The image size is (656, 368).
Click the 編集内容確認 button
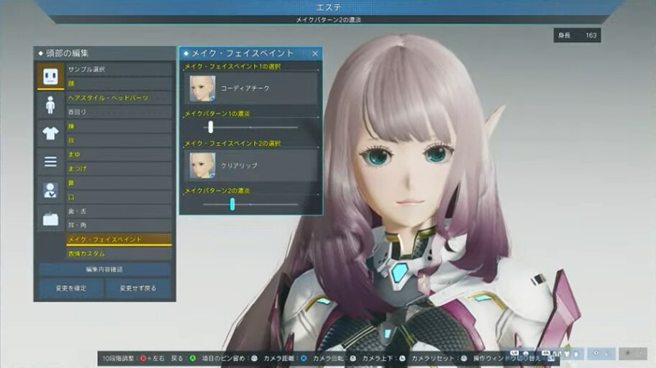(x=104, y=270)
